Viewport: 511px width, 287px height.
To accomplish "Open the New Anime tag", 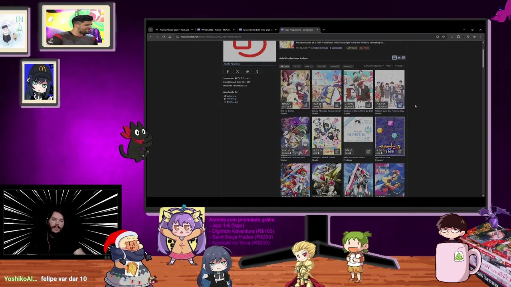I will [364, 48].
